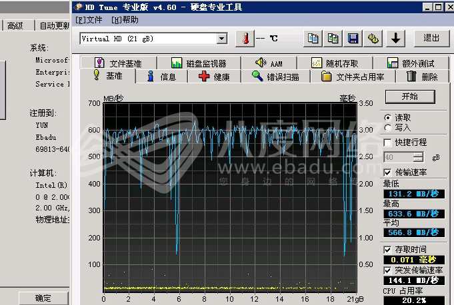
Task: Toggle the 存取时间 checkbox
Action: tap(387, 250)
